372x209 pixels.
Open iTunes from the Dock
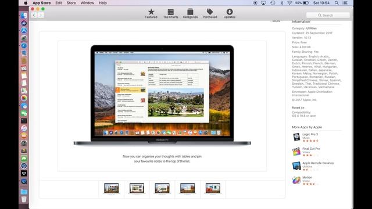coord(24,128)
